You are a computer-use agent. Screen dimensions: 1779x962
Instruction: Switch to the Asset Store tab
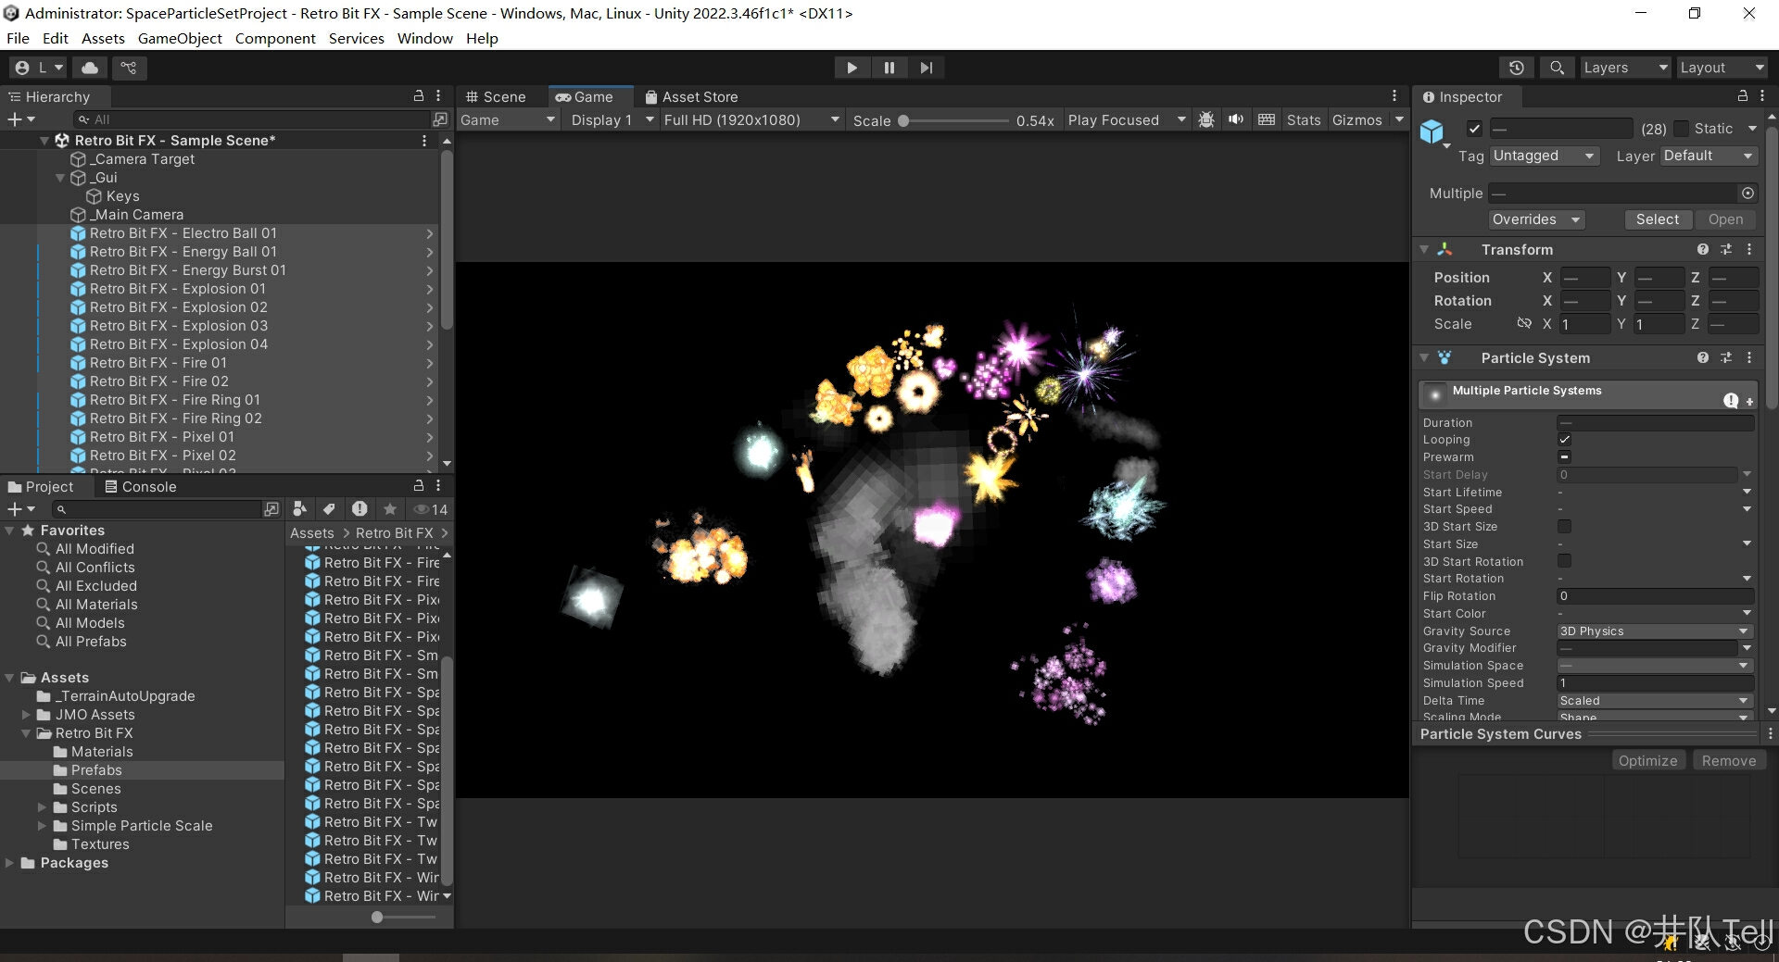pos(691,97)
